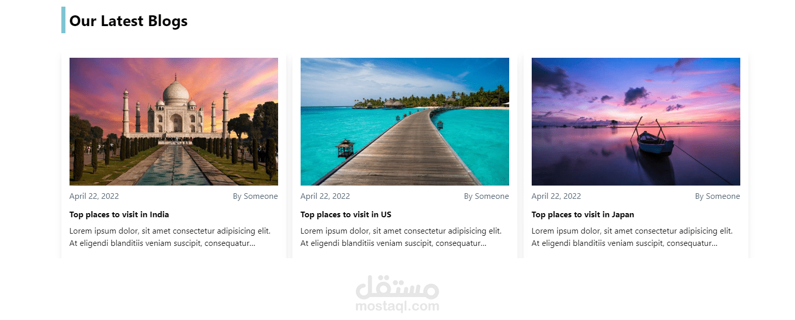The height and width of the screenshot is (320, 795).
Task: Open the Maldives boardwalk blog image
Action: tap(405, 122)
